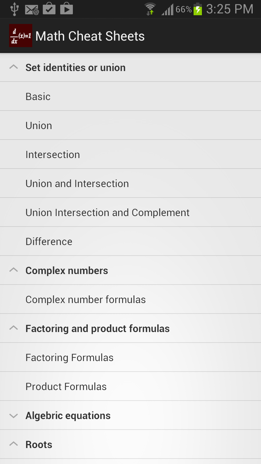Viewport: 261px width, 464px height.
Task: Open Union Intersection and Complement sheet
Action: pos(107,212)
